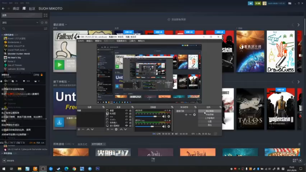This screenshot has height=172, width=306.
Task: Click 开始录制 button in OBS controls
Action: click(210, 114)
